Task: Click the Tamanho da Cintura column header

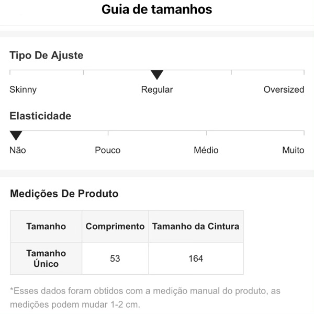Action: coord(196,227)
